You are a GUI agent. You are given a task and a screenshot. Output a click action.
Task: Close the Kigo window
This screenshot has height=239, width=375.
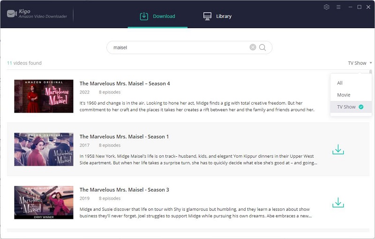368,7
